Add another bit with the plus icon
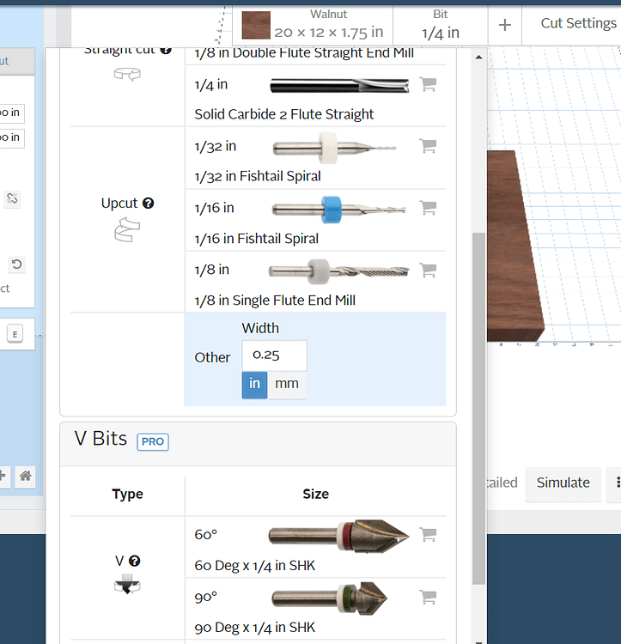Screen dimensions: 621x644 (505, 25)
